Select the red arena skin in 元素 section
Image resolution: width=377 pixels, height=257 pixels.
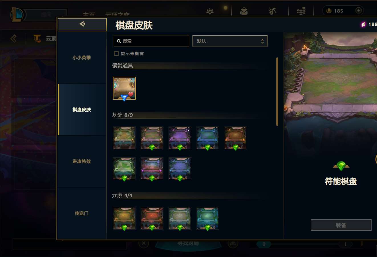click(152, 218)
